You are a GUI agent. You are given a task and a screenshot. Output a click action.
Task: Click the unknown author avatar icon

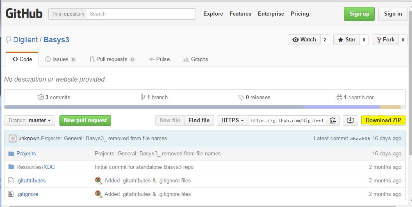(x=13, y=139)
